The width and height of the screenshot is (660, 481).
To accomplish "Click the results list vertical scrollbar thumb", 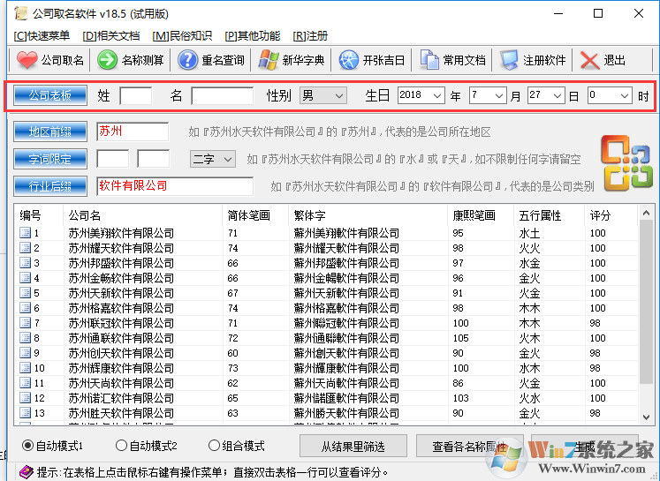I will click(646, 302).
